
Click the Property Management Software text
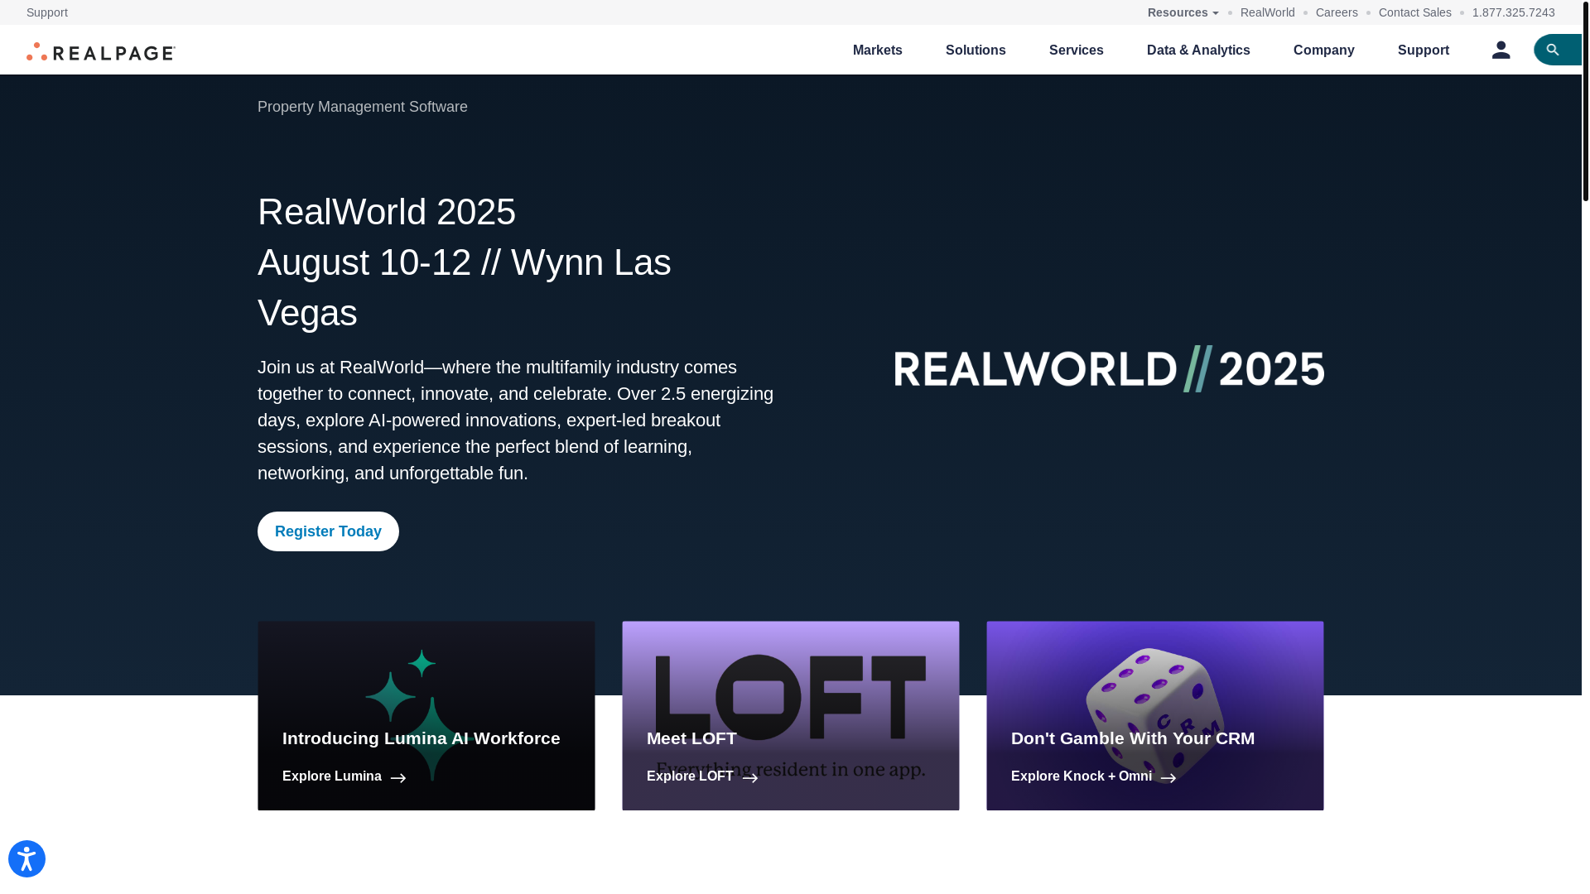click(x=363, y=107)
